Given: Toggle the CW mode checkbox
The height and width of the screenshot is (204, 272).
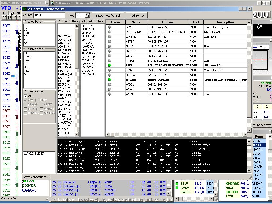Looking at the screenshot, I should (x=25, y=100).
